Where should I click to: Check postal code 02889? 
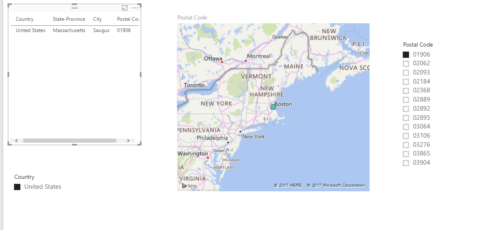point(406,99)
